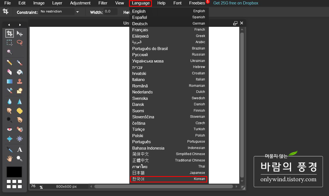The width and height of the screenshot is (329, 196).
Task: Choose English language option
Action: [x=169, y=11]
